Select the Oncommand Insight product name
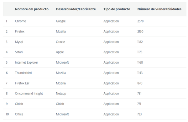 click(x=29, y=94)
